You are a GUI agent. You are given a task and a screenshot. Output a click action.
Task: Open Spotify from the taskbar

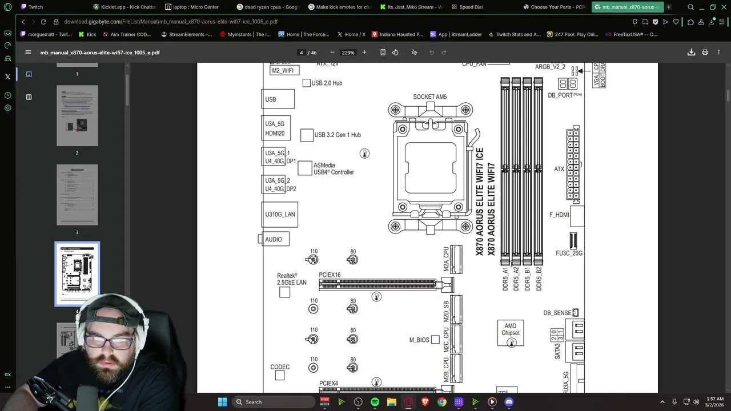pyautogui.click(x=375, y=402)
